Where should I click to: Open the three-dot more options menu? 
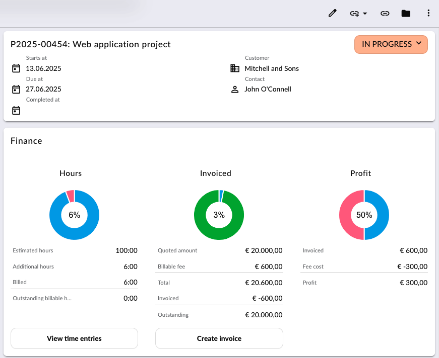click(x=428, y=13)
